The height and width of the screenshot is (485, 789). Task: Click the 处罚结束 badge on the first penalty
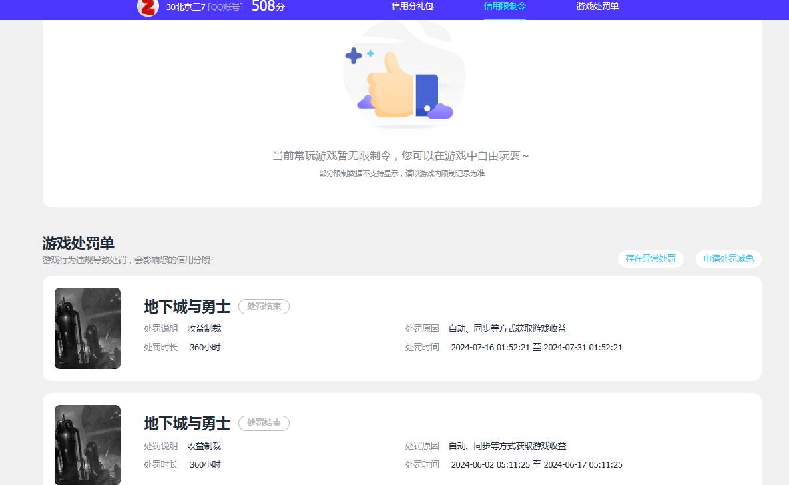click(x=264, y=307)
